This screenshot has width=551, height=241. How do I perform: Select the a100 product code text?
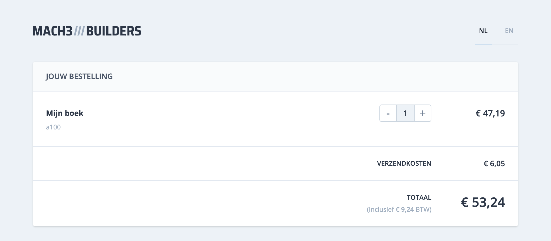click(53, 127)
